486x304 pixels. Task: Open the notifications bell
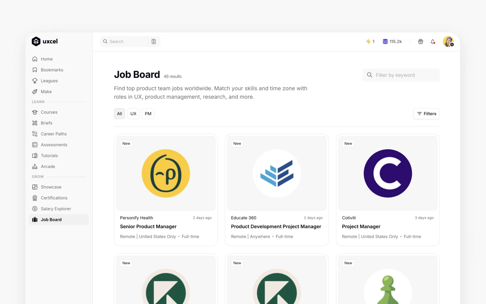(x=433, y=41)
